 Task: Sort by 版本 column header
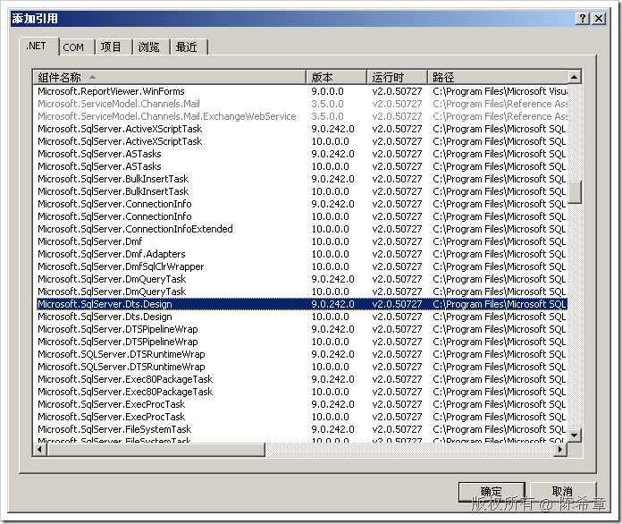[336, 77]
